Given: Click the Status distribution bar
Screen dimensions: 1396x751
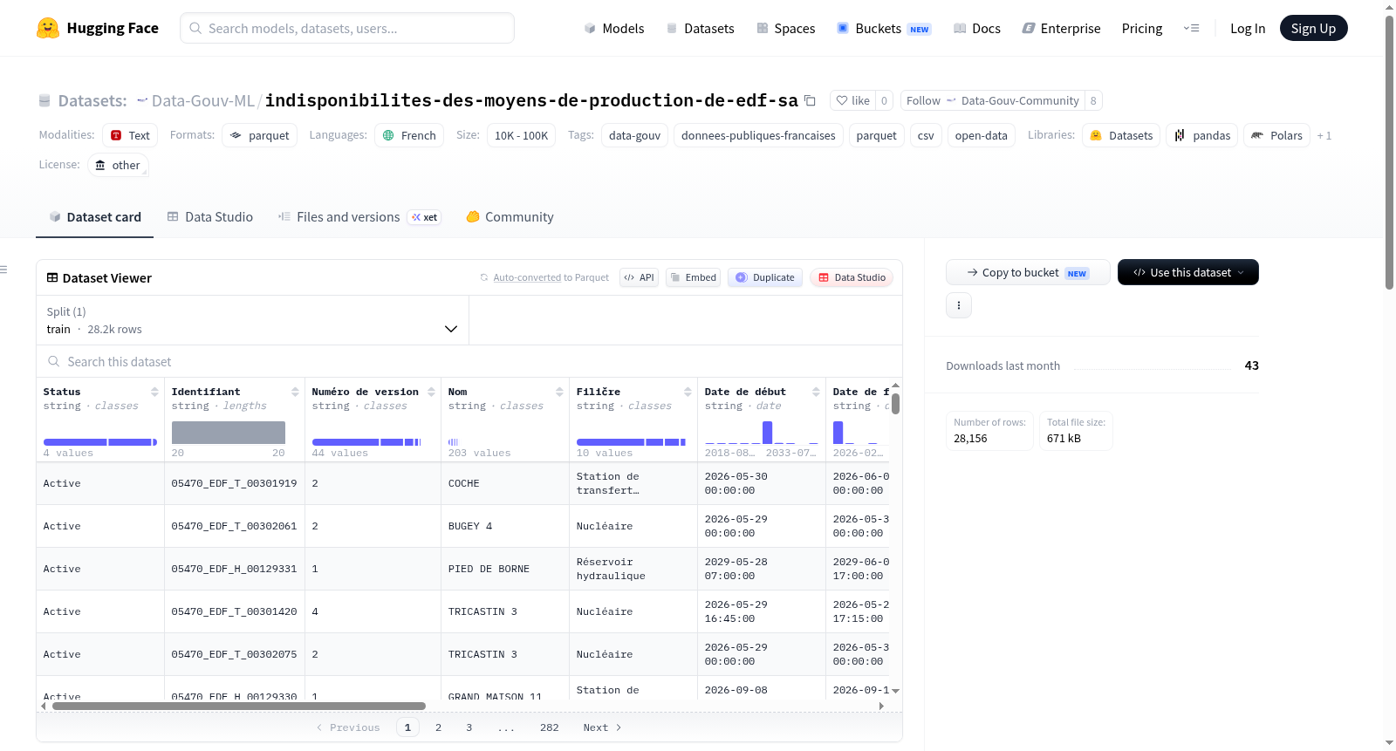Looking at the screenshot, I should point(100,442).
